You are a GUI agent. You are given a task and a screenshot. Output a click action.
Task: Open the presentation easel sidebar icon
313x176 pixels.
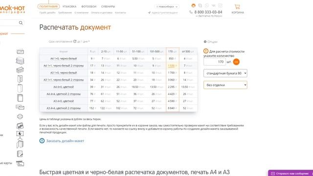click(20, 135)
